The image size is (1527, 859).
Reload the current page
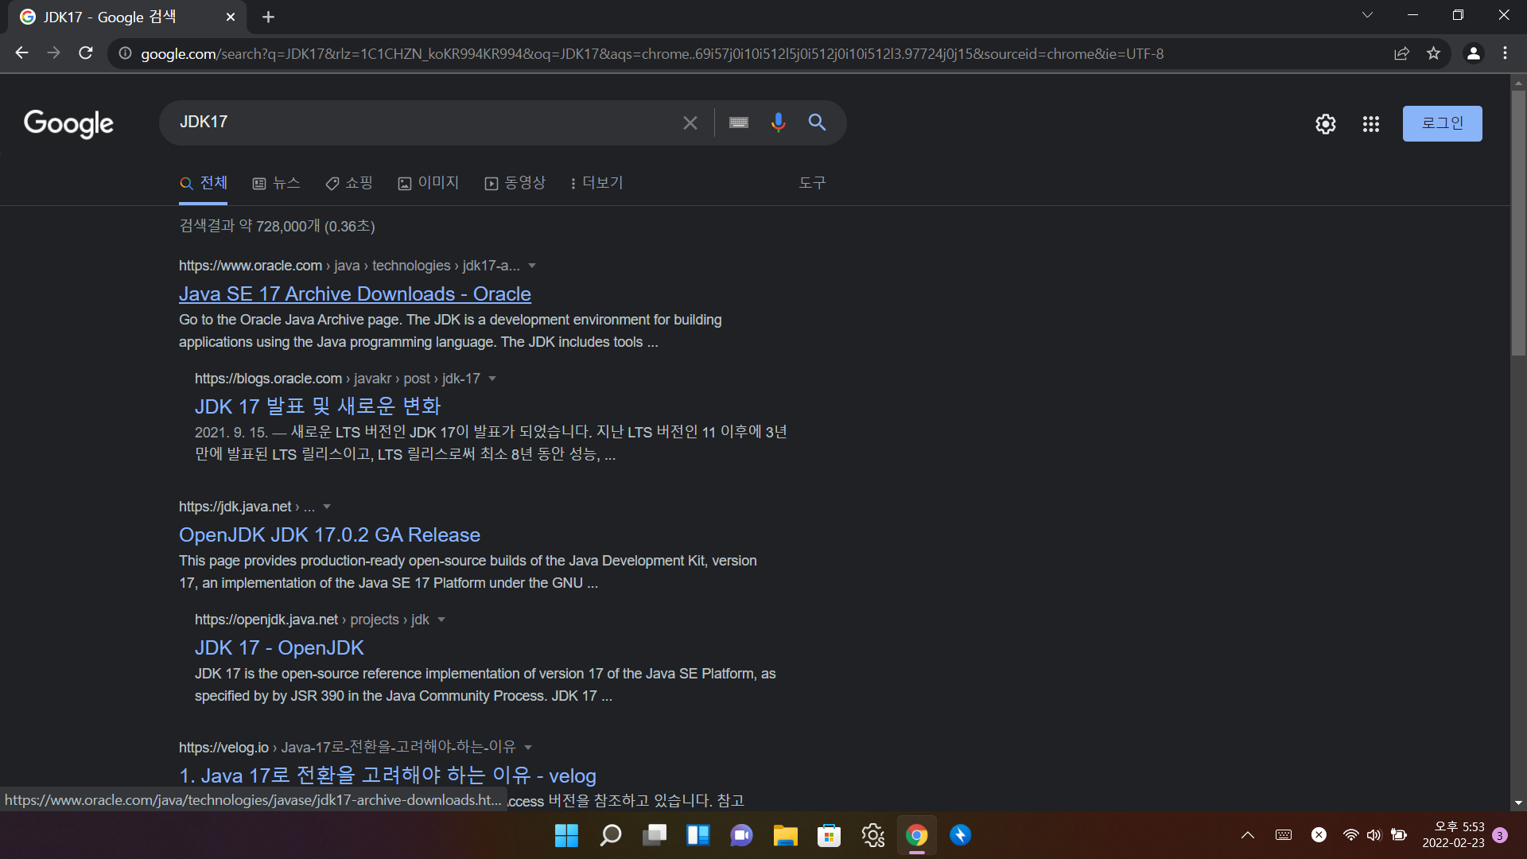(x=86, y=53)
